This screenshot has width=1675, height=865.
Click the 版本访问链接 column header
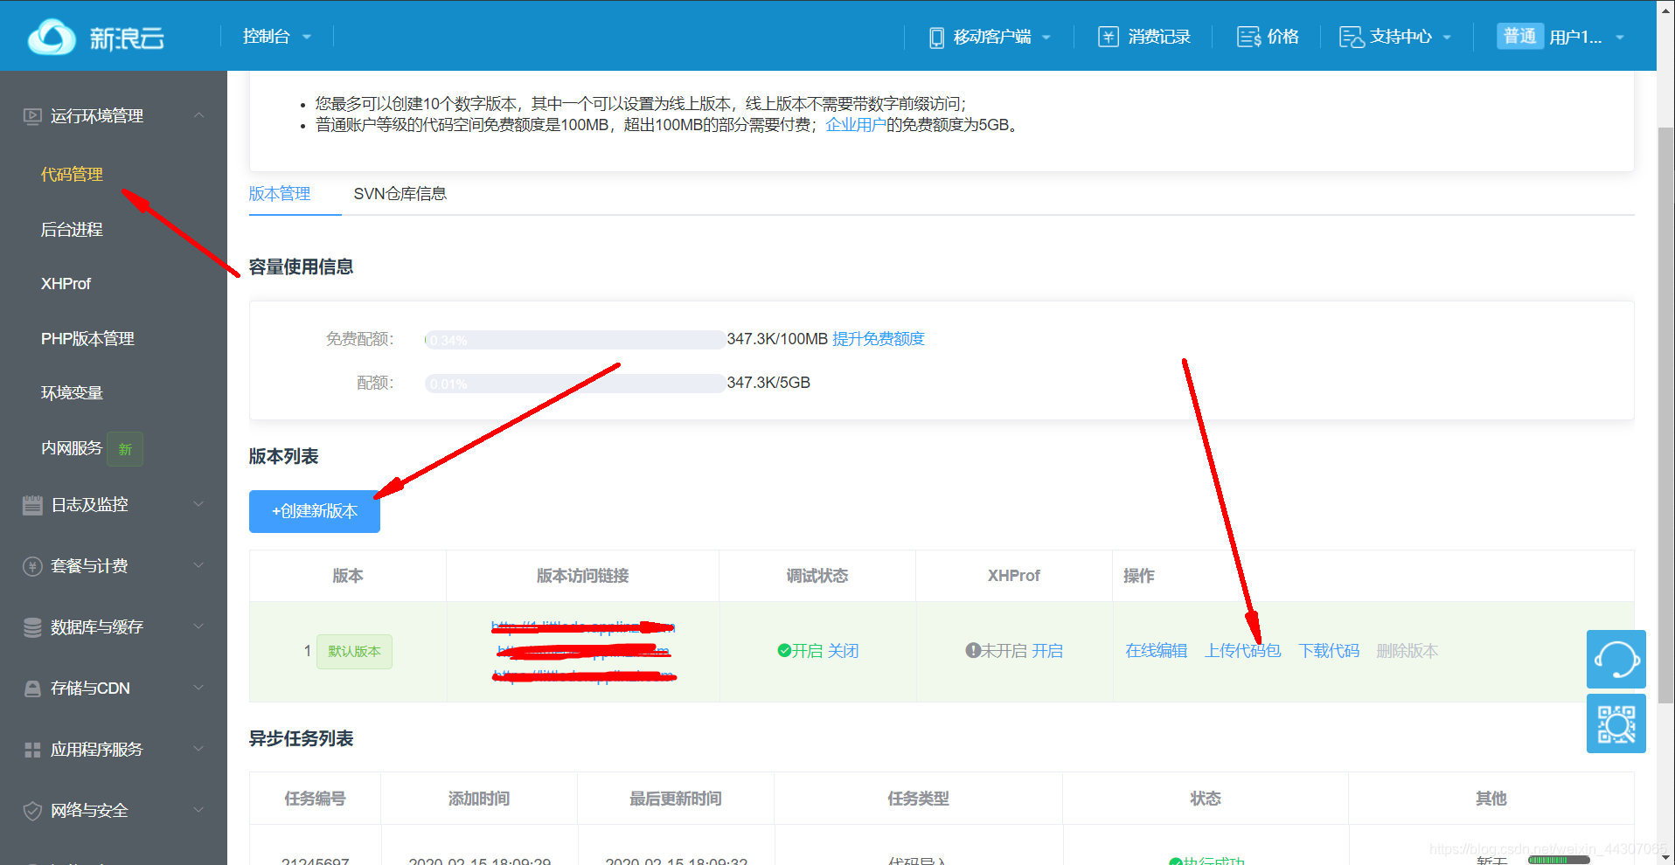[x=582, y=576]
